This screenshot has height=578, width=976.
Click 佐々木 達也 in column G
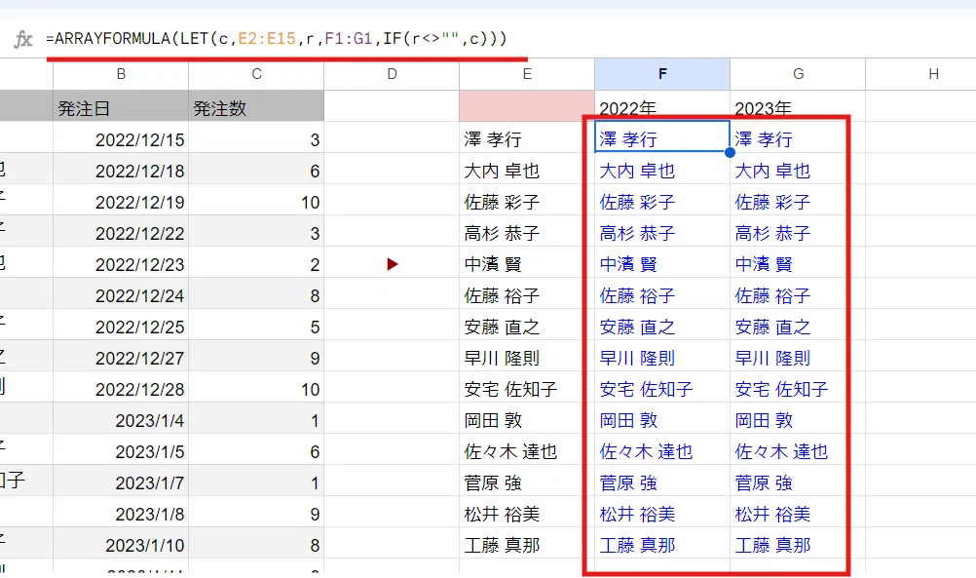[798, 449]
